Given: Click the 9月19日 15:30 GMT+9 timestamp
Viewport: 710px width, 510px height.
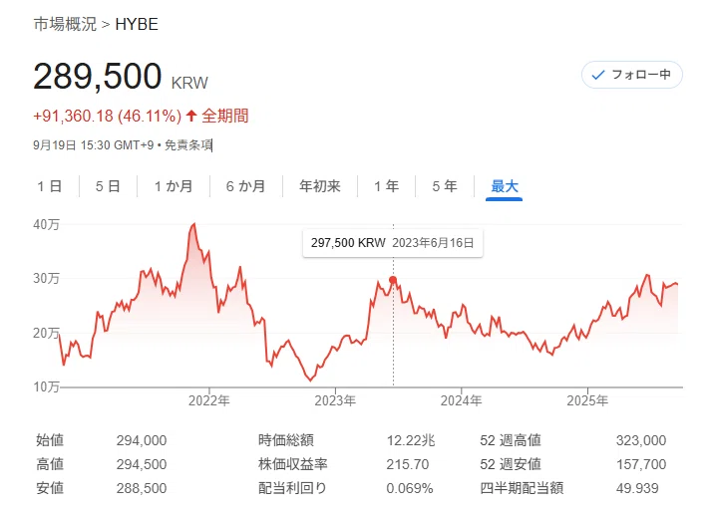Looking at the screenshot, I should pyautogui.click(x=94, y=145).
